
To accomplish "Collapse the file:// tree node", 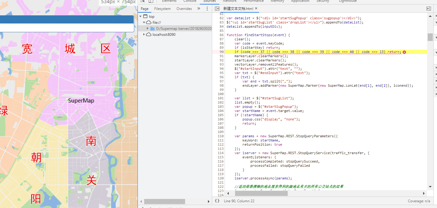I will click(144, 23).
